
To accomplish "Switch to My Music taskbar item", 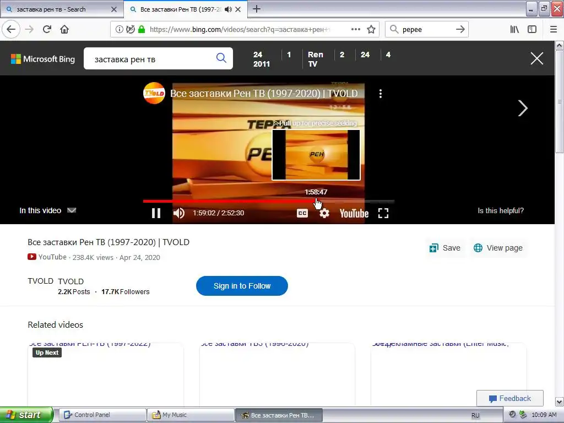I will (x=191, y=415).
